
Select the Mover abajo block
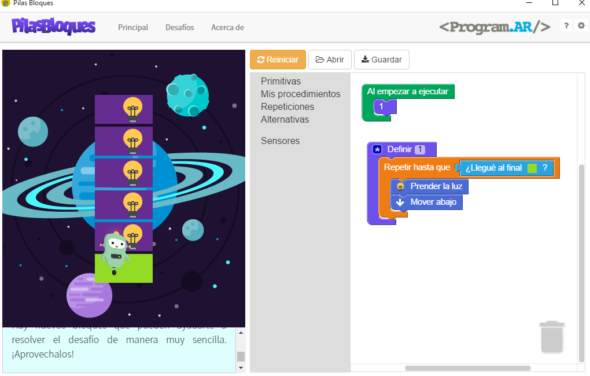click(x=426, y=202)
